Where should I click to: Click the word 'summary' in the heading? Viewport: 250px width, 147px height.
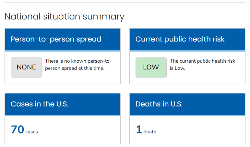point(103,17)
